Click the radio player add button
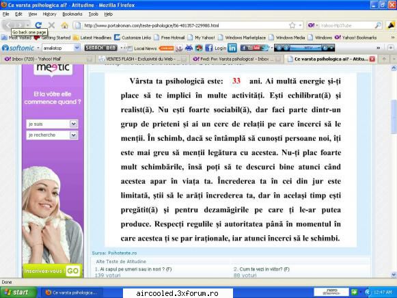 (x=325, y=48)
